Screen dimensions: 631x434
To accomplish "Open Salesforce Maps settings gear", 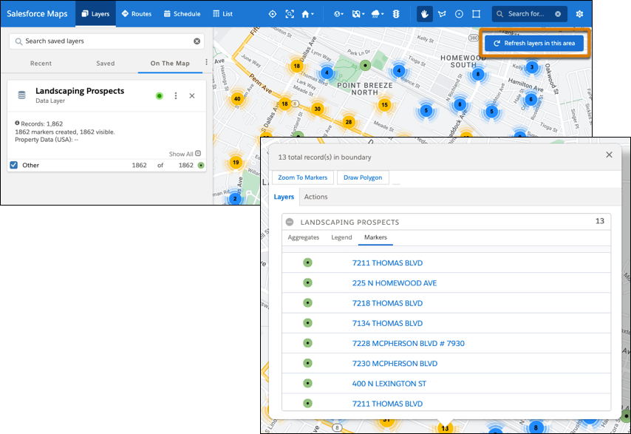I will [x=579, y=14].
